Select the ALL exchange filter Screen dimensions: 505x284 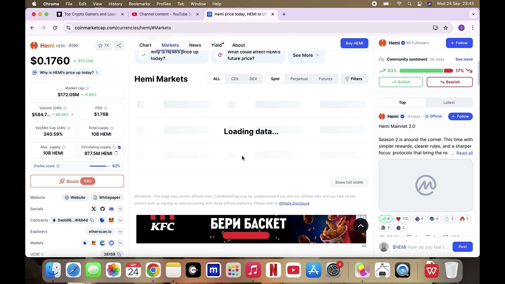[x=217, y=79]
